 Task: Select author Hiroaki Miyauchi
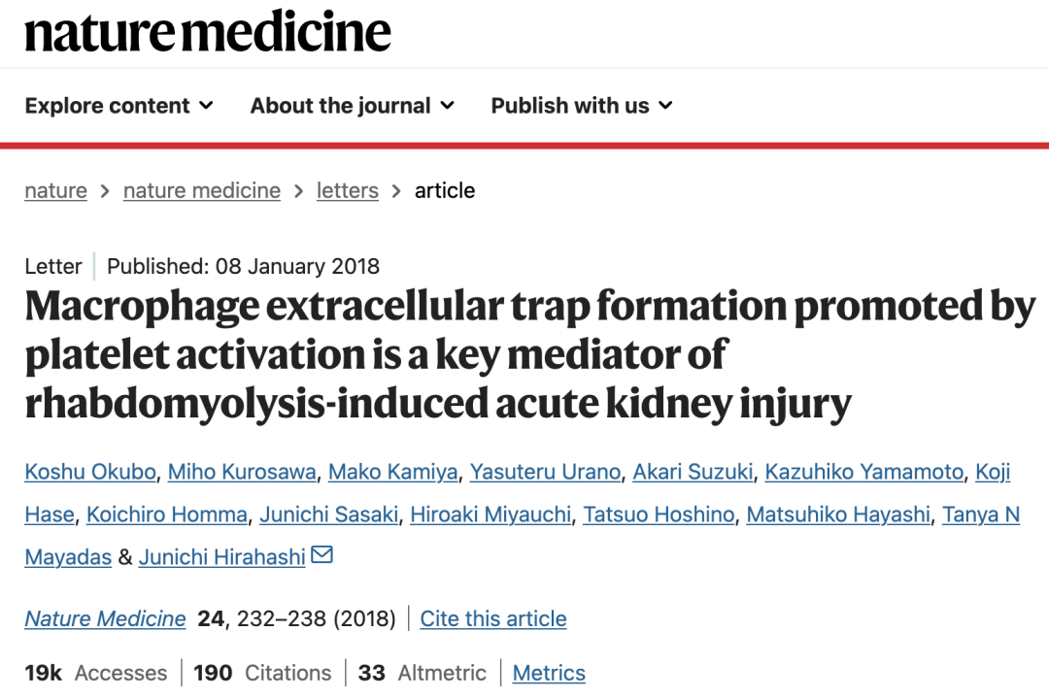[491, 515]
